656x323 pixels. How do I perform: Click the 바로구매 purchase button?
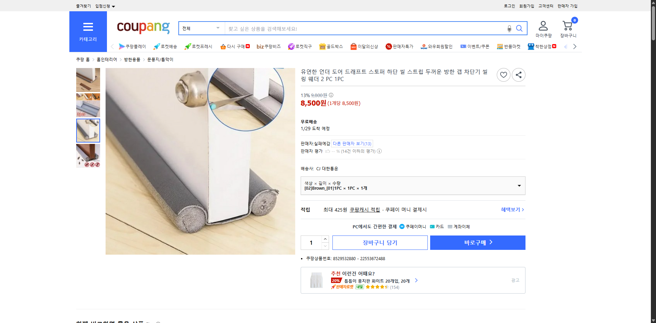pos(477,242)
